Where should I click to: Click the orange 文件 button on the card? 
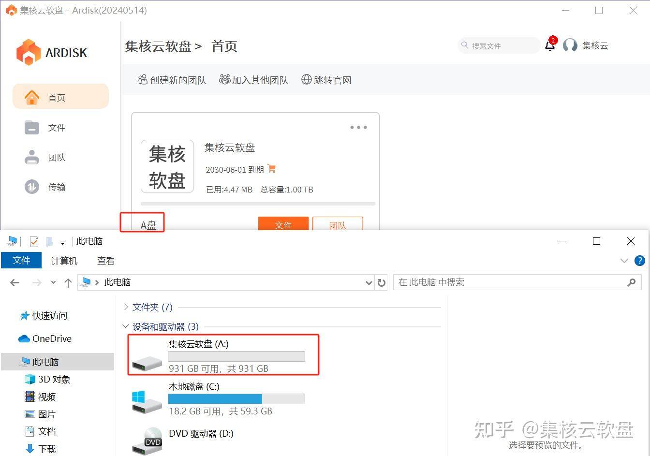coord(283,224)
